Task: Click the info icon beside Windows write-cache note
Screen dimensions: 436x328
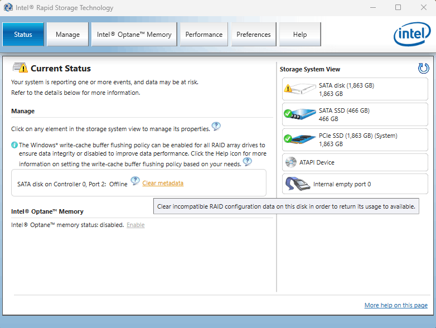Action: pyautogui.click(x=14, y=145)
